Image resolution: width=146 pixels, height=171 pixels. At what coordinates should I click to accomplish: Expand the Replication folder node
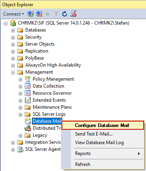pos(13,51)
